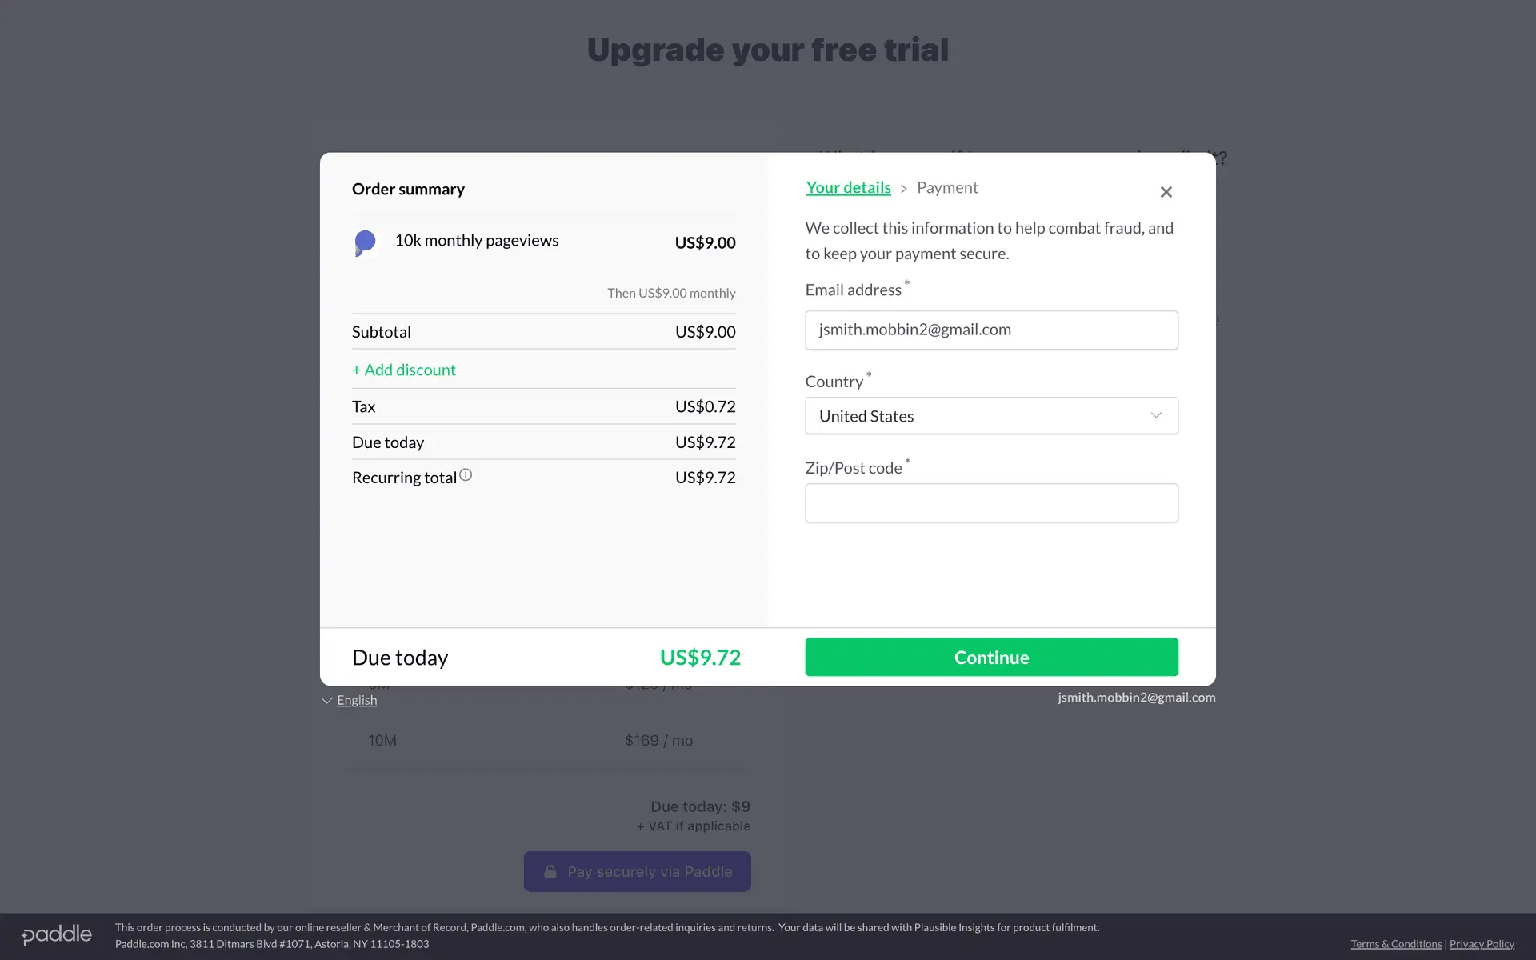Open the Privacy Policy link
This screenshot has height=960, width=1536.
(1482, 944)
